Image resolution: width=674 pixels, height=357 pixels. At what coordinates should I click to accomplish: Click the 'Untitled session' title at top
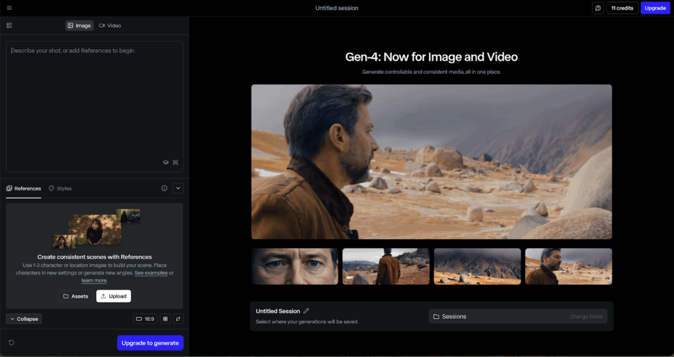(x=336, y=8)
